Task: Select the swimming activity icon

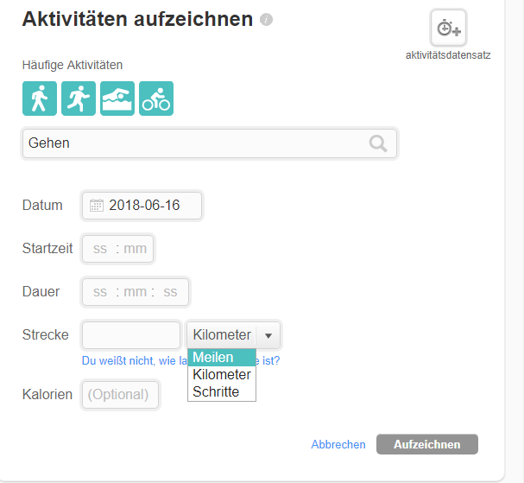Action: tap(117, 99)
